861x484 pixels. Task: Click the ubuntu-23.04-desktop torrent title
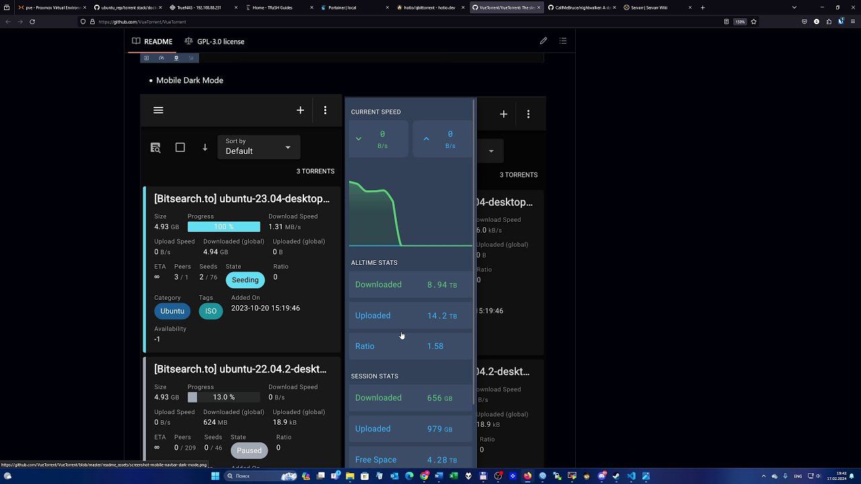point(241,199)
